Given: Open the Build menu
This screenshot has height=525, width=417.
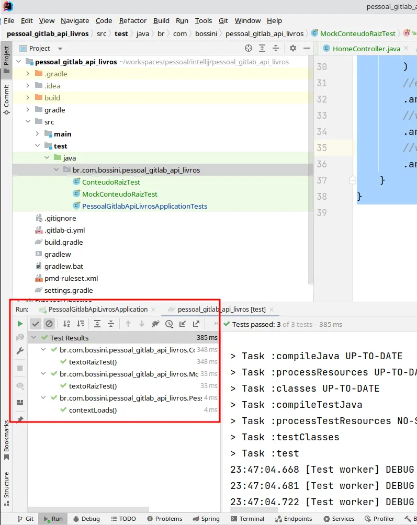Looking at the screenshot, I should pos(161,21).
